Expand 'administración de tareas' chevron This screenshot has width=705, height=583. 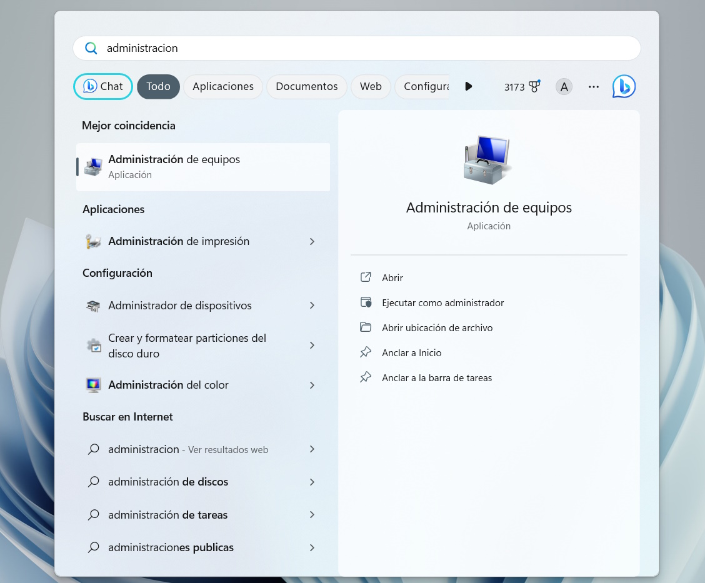[312, 515]
